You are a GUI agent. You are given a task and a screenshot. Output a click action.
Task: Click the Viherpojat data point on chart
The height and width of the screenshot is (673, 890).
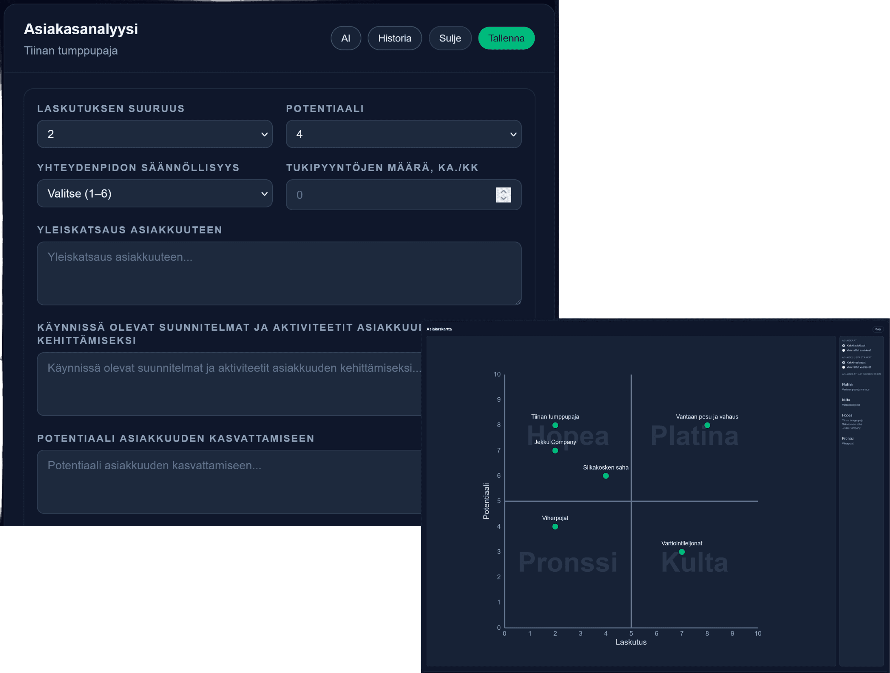tap(555, 527)
